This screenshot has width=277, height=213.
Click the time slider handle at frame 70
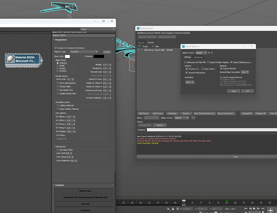point(184,201)
